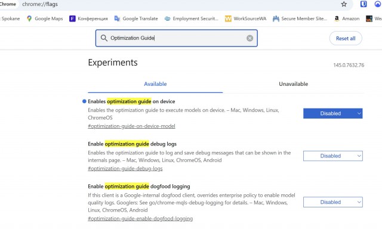Open the Bitwarden extension icon
The image size is (382, 239).
(363, 4)
